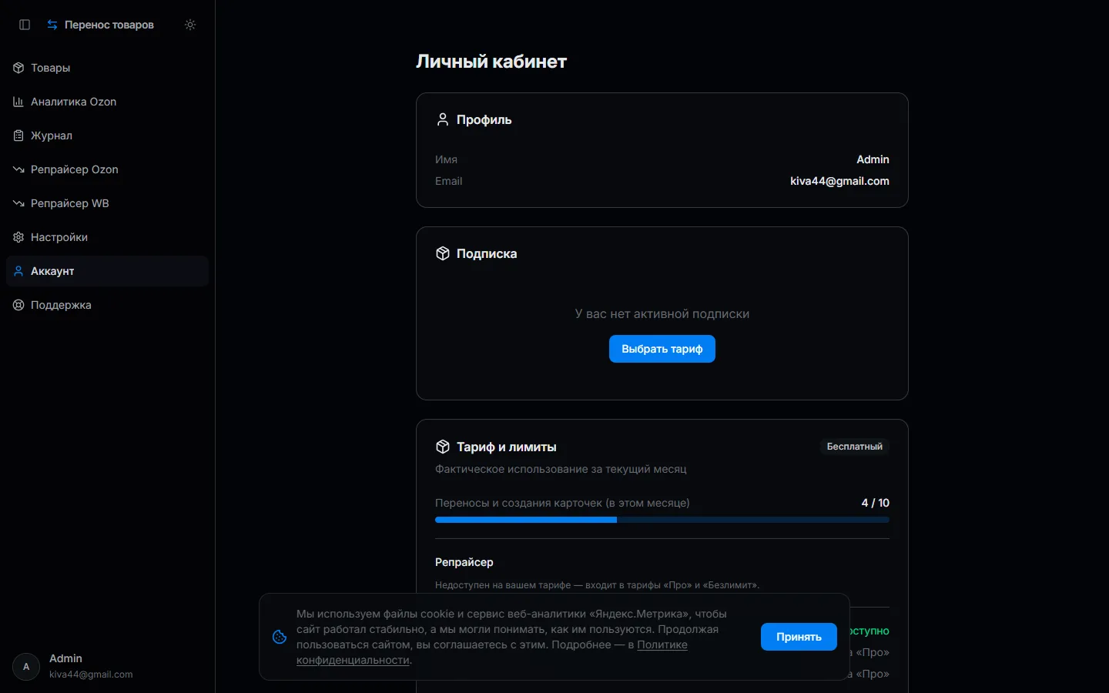The height and width of the screenshot is (693, 1109).
Task: Click the 4 / 10 usage counter
Action: (876, 503)
